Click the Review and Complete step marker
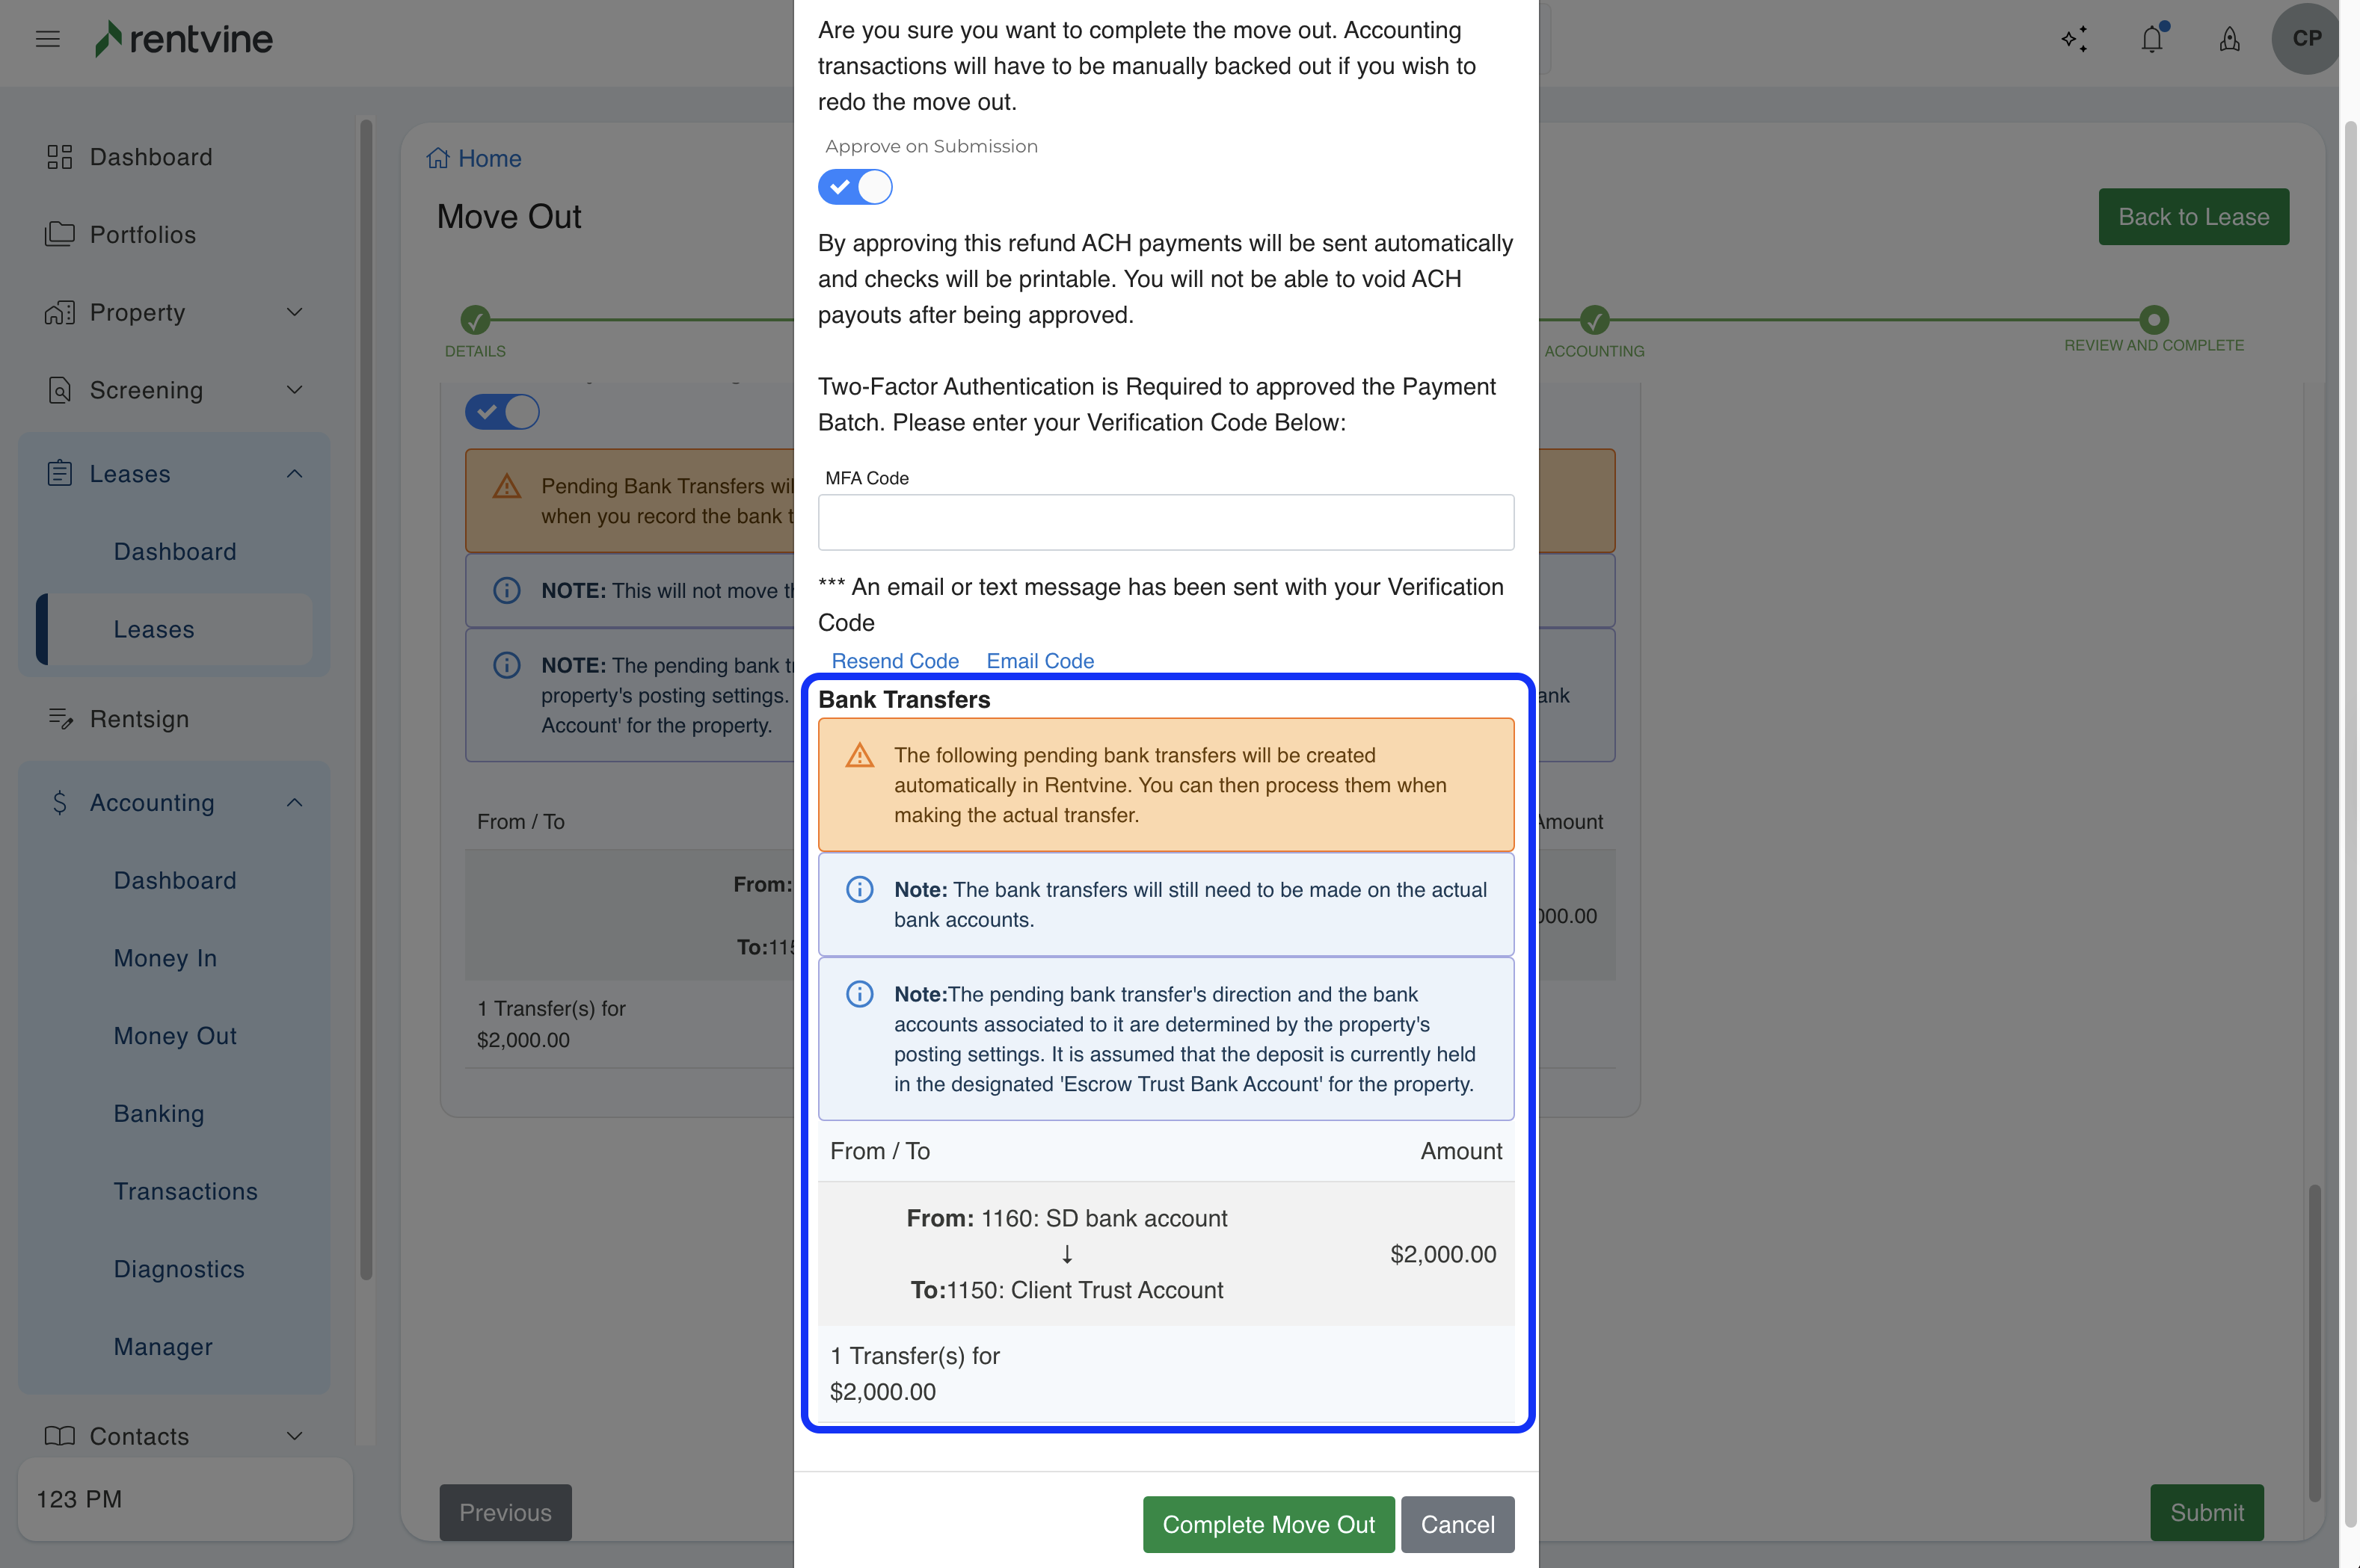Viewport: 2360px width, 1568px height. pos(2153,320)
